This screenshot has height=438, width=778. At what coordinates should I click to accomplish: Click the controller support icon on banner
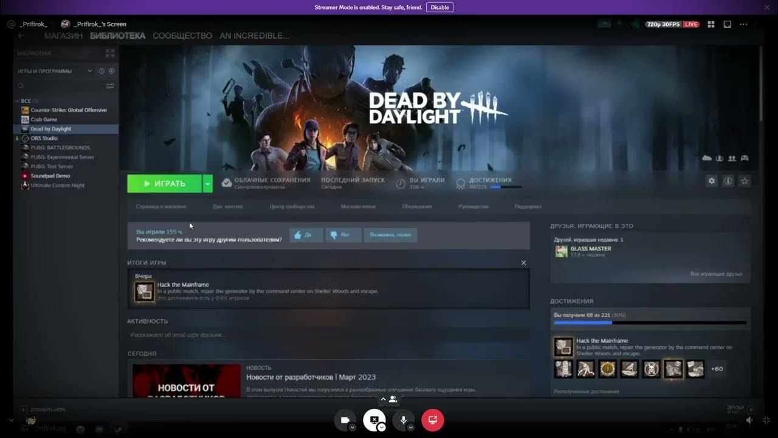(745, 158)
